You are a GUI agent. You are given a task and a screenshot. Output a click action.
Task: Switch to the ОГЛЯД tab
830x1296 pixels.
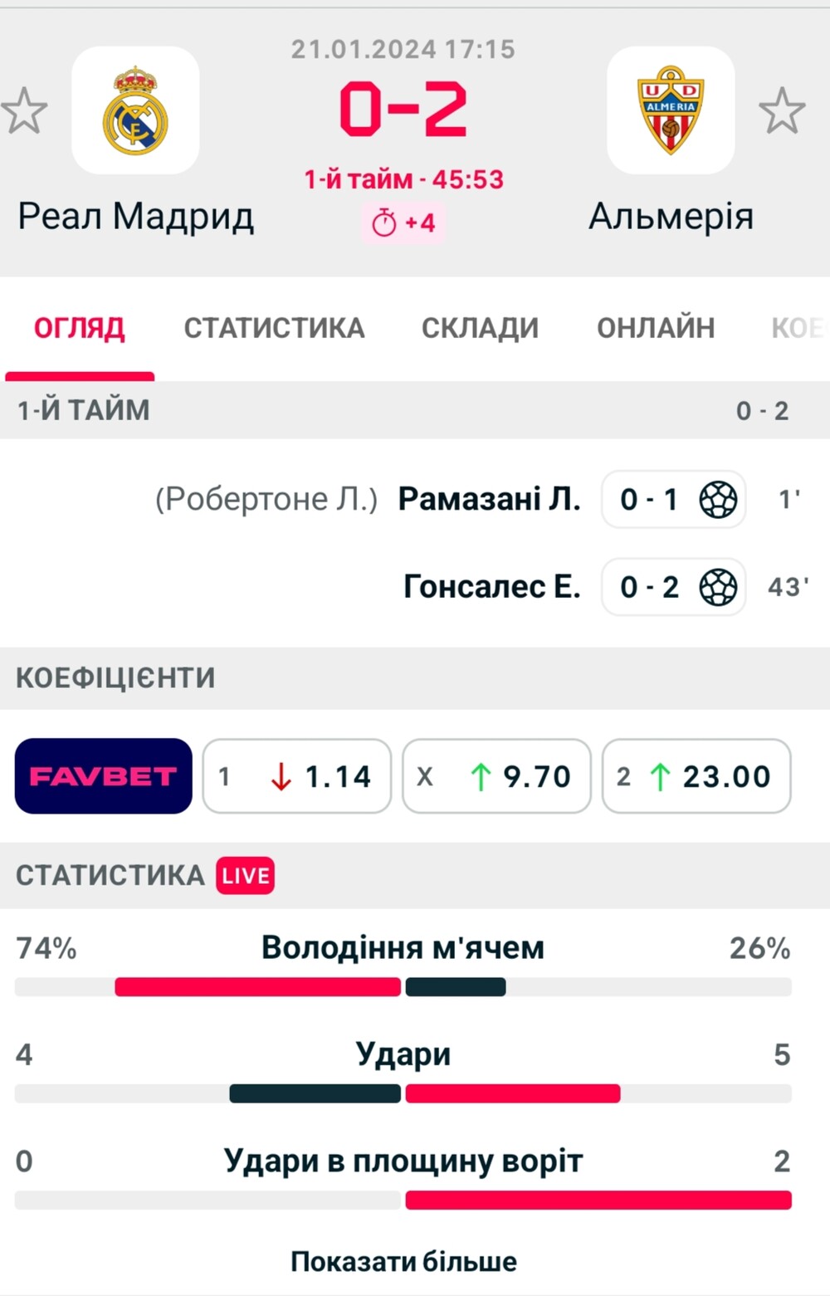click(80, 328)
